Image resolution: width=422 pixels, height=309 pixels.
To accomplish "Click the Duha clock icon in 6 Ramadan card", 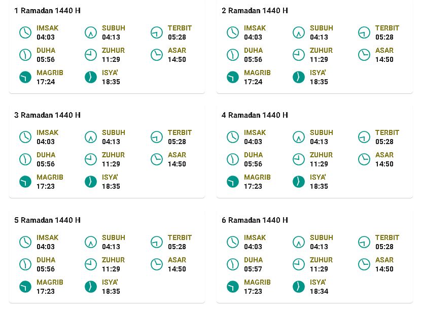I will [x=233, y=264].
